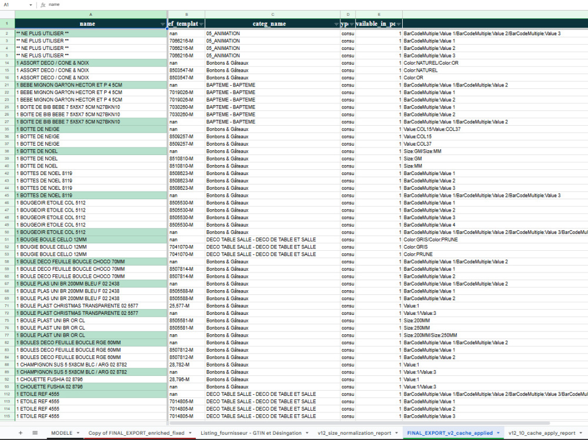Select column E header
This screenshot has width=588, height=440.
click(x=379, y=14)
